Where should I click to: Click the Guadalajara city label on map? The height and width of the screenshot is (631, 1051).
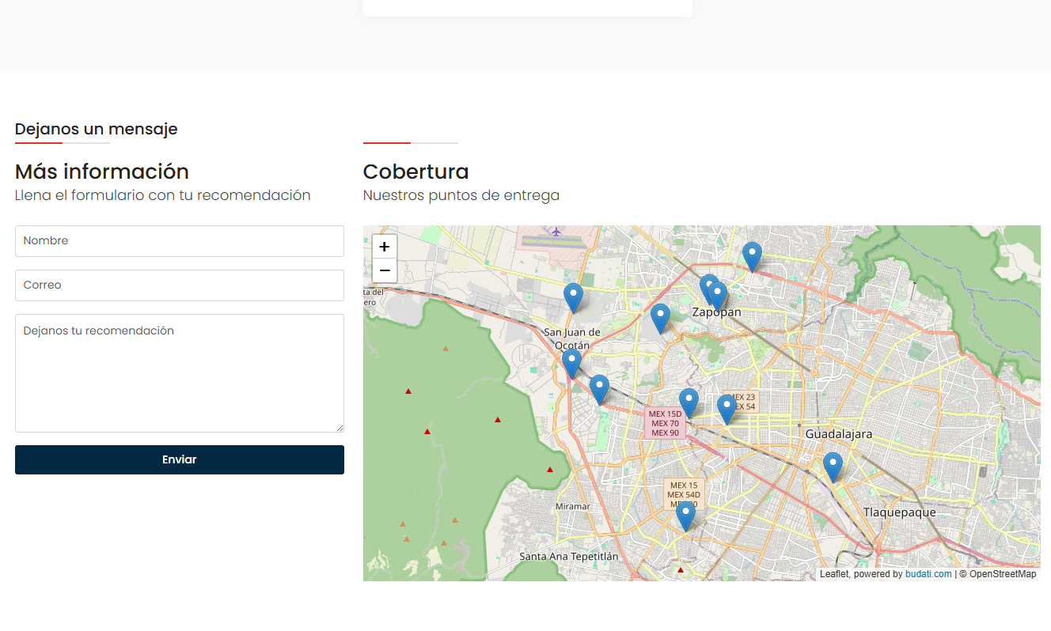[839, 434]
